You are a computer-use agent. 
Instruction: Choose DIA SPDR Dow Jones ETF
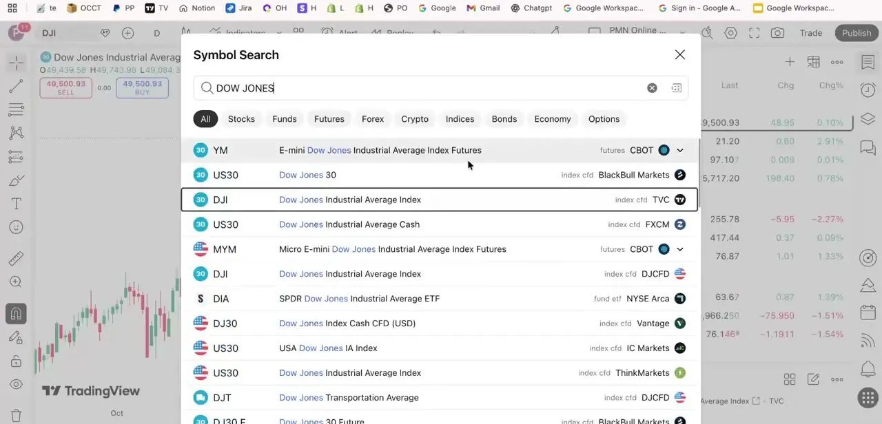(x=440, y=299)
